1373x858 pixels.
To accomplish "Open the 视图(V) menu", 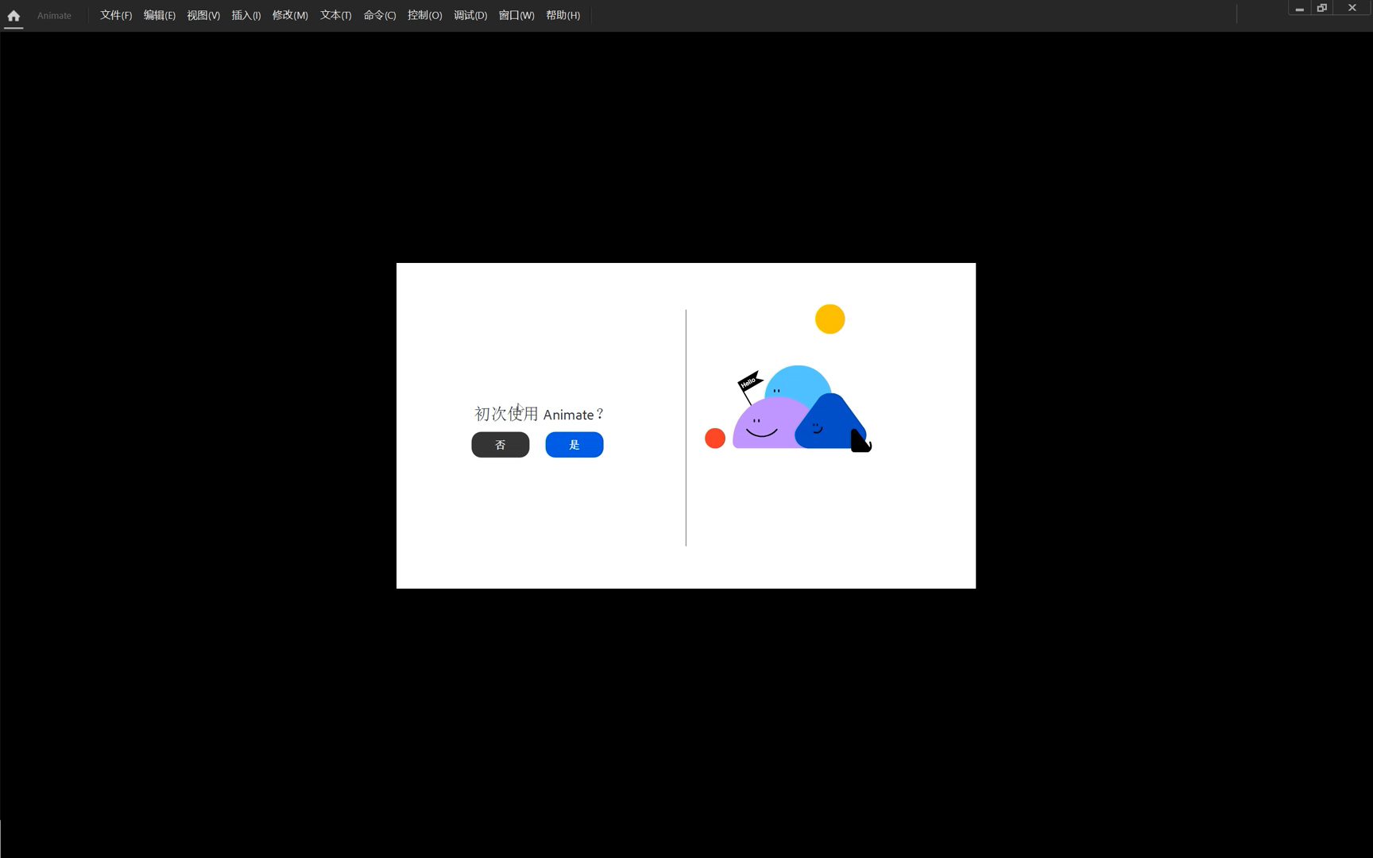I will tap(203, 15).
